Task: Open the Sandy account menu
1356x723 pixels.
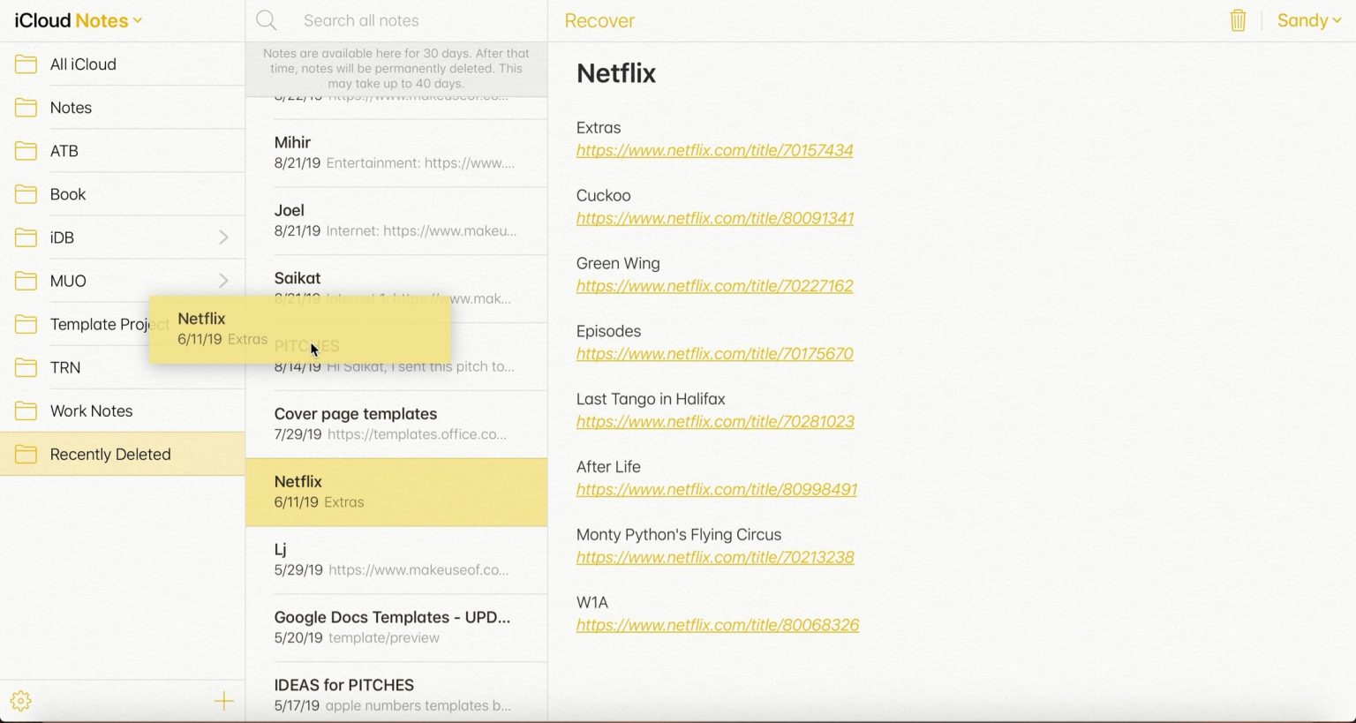Action: pos(1308,20)
